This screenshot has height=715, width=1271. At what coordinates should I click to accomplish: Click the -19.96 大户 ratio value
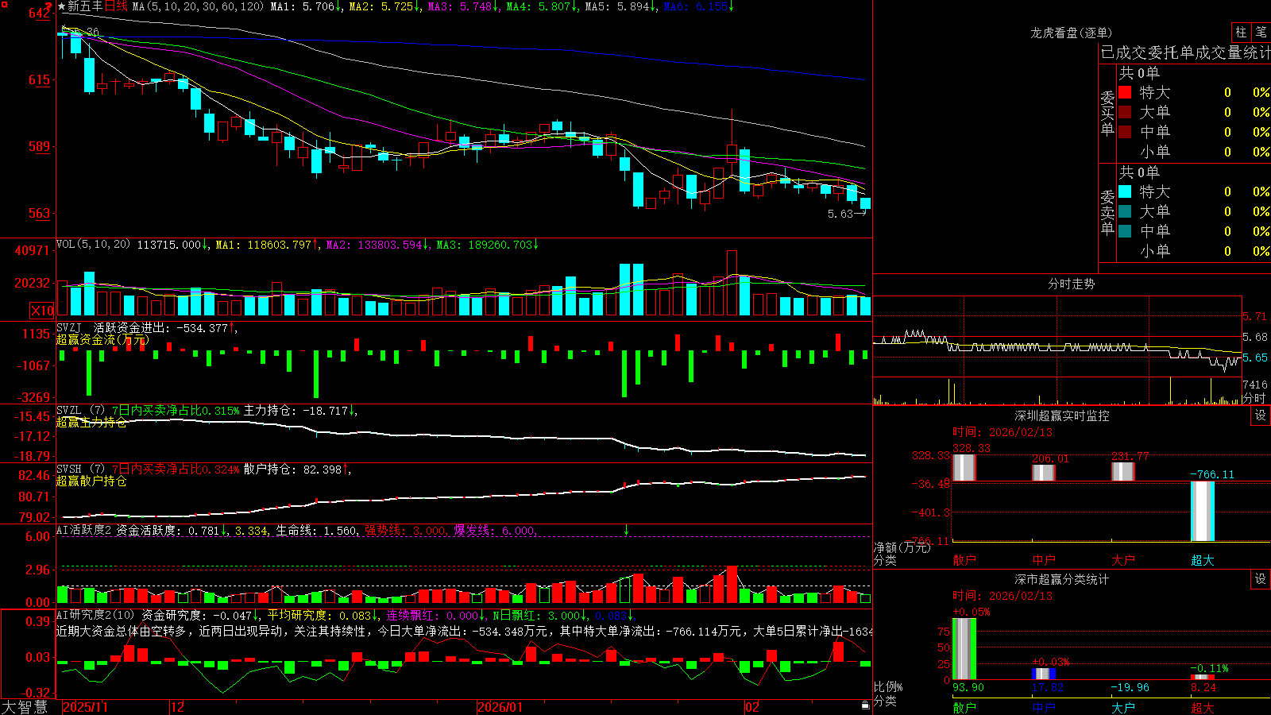tap(1129, 687)
